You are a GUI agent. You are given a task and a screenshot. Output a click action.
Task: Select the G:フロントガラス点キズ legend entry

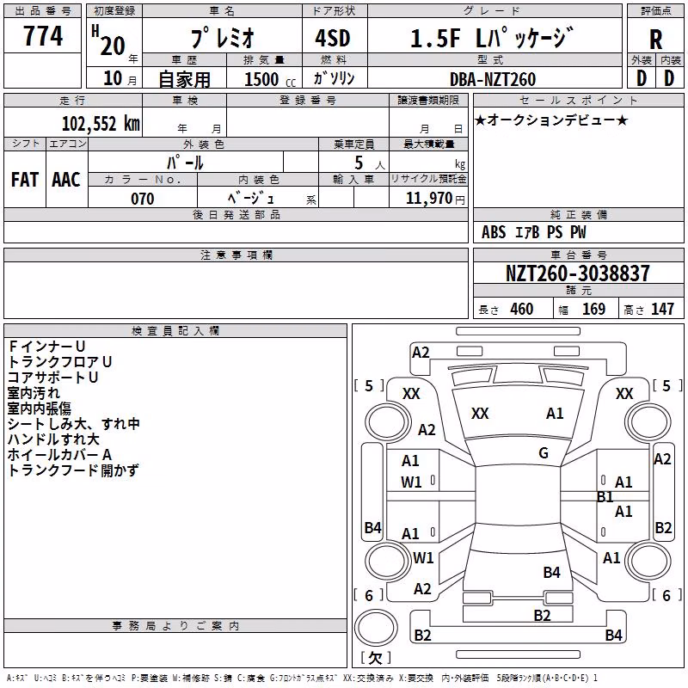[x=303, y=678]
